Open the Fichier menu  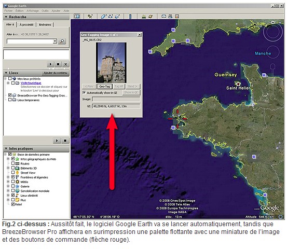(8, 11)
